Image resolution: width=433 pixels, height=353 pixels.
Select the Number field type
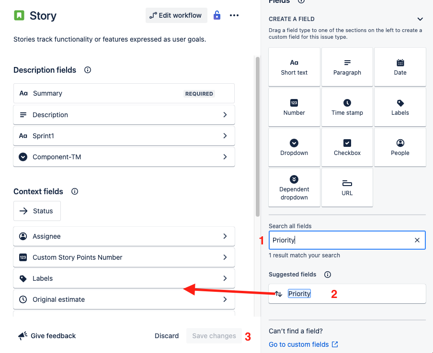[294, 107]
